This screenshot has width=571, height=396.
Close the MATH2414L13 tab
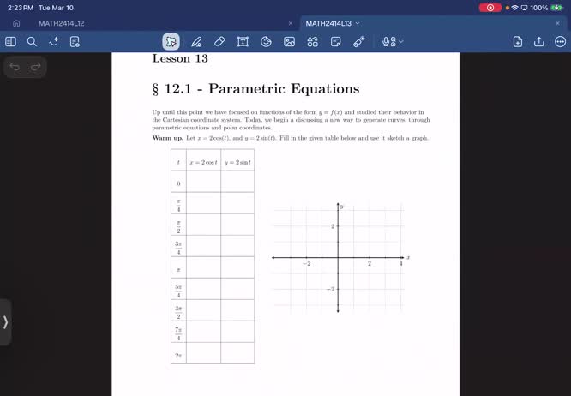click(557, 23)
